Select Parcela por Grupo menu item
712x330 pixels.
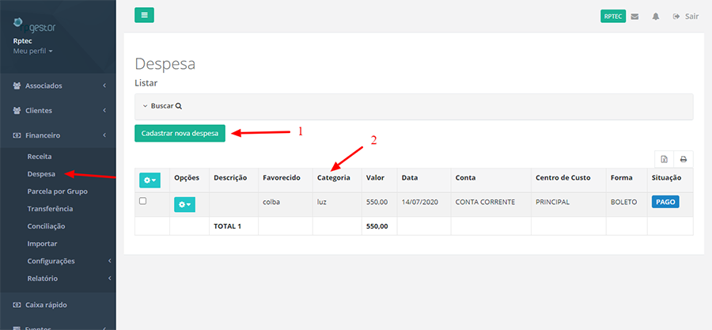click(x=57, y=192)
